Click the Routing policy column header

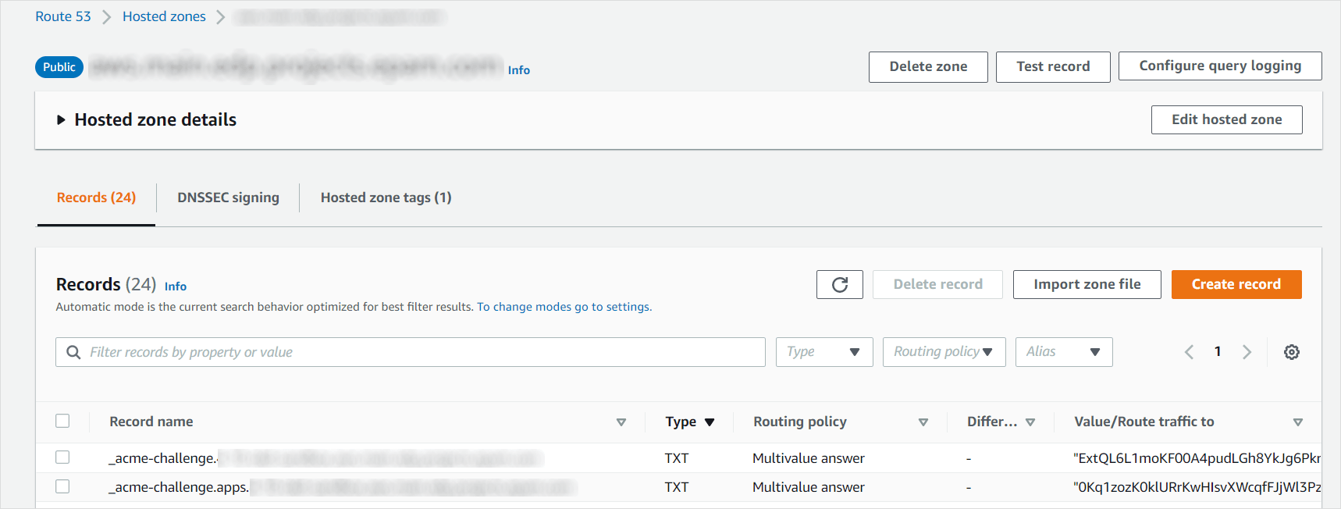(800, 422)
